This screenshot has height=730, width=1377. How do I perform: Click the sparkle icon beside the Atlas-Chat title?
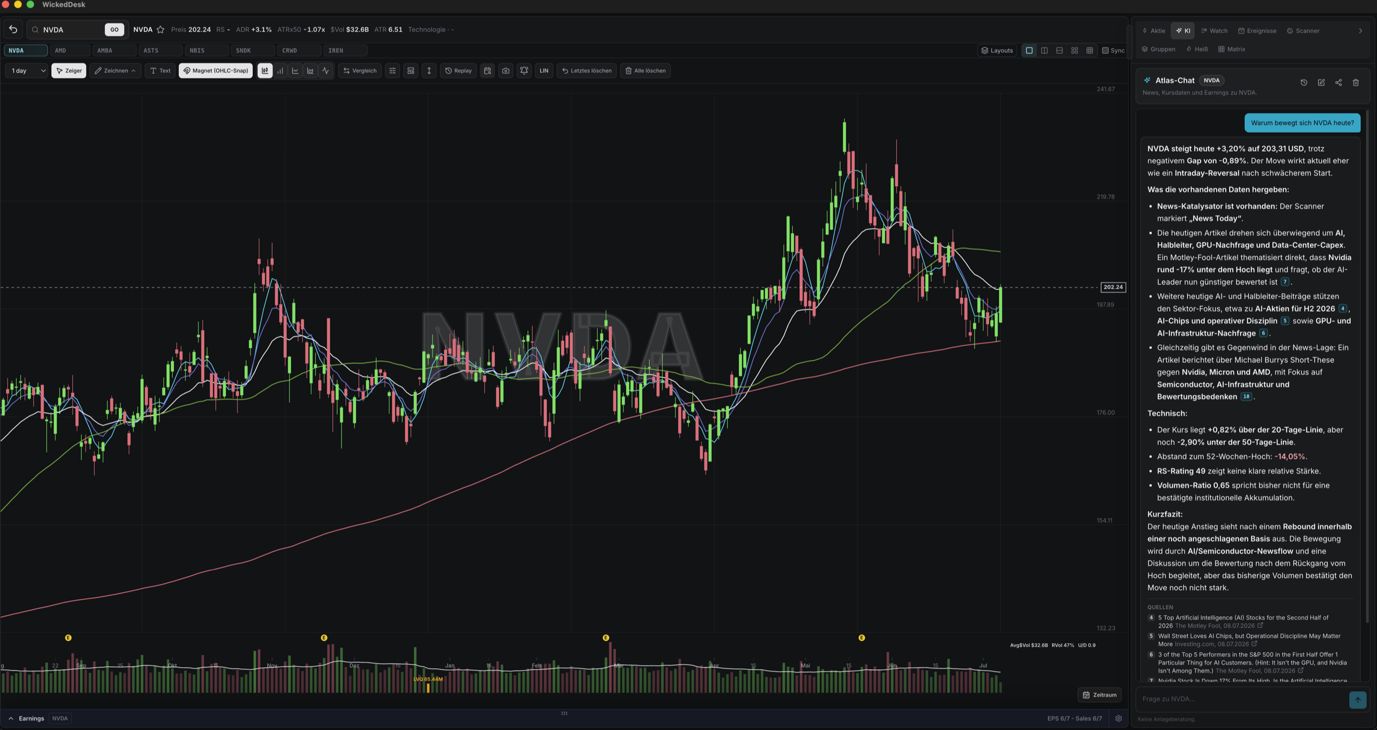(x=1147, y=80)
